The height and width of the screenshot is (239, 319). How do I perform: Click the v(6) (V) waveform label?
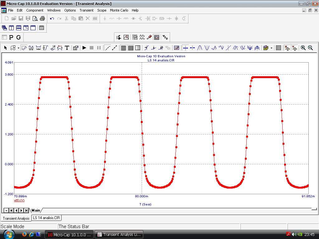click(x=19, y=200)
